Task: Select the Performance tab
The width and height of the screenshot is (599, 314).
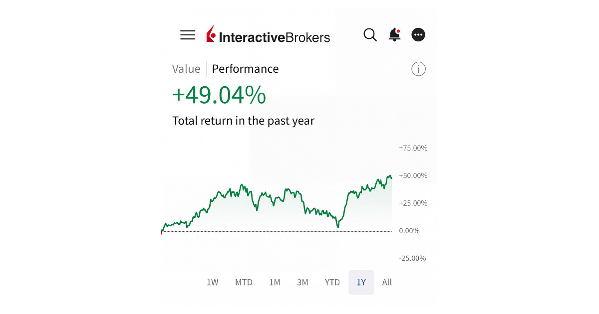Action: 245,69
